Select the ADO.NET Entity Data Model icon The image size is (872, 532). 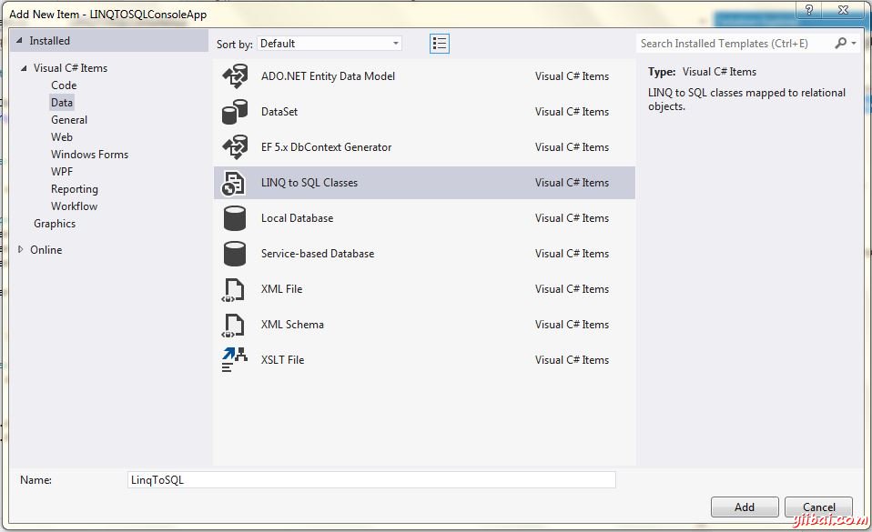[235, 77]
